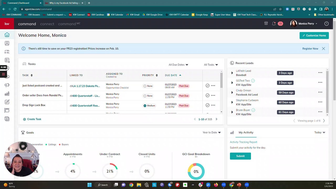Open the All Tasks filter dropdown

pos(211,65)
